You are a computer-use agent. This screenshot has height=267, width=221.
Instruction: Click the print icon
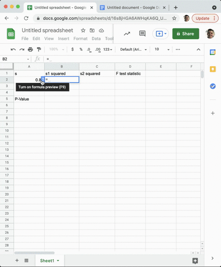[x=30, y=50]
